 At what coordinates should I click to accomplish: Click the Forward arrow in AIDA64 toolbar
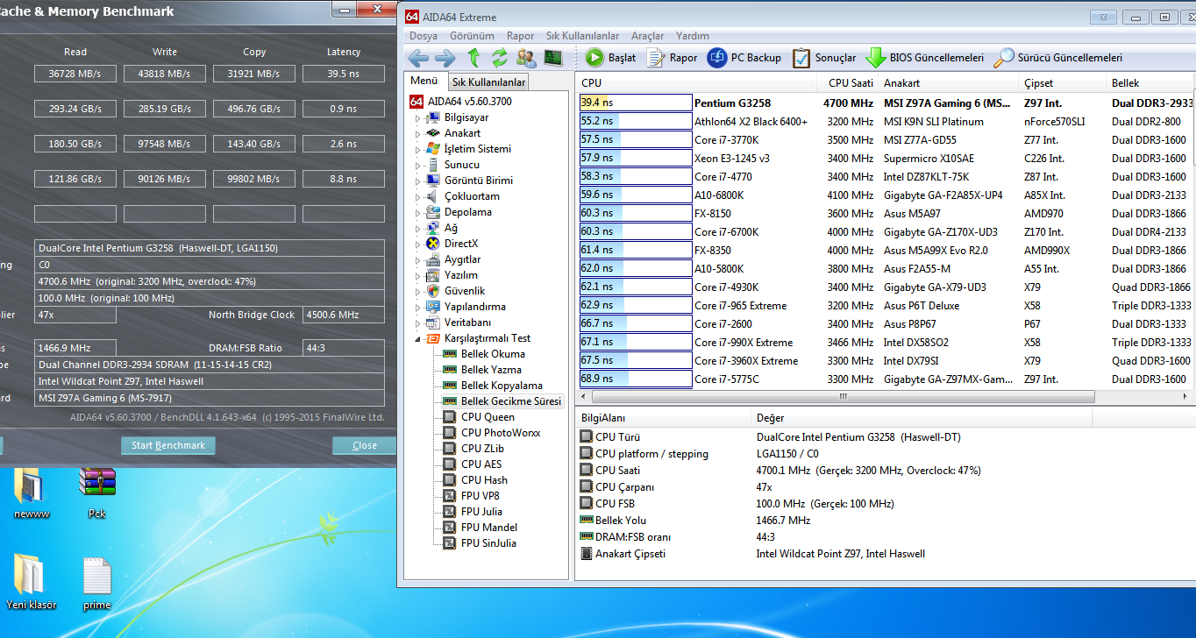click(445, 58)
